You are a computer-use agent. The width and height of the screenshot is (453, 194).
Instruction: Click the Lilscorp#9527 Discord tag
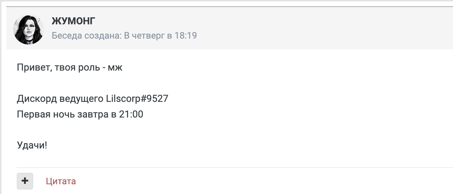tap(137, 99)
